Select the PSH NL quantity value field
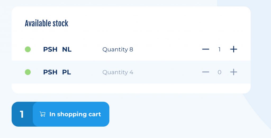 tap(219, 49)
